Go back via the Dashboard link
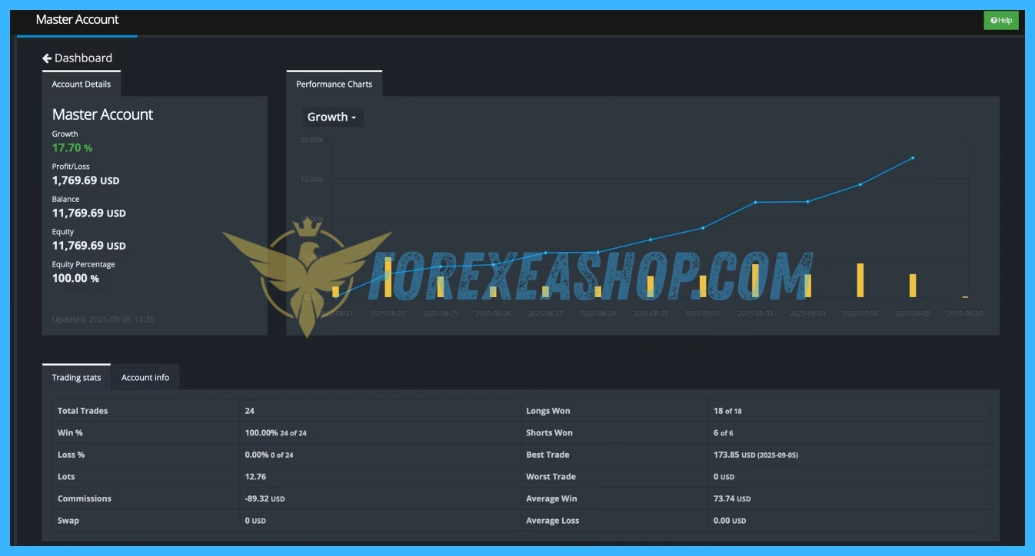The width and height of the screenshot is (1035, 556). point(83,58)
